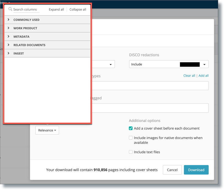
Task: Open the partially hidden dropdown arrow
Action: (x=111, y=64)
